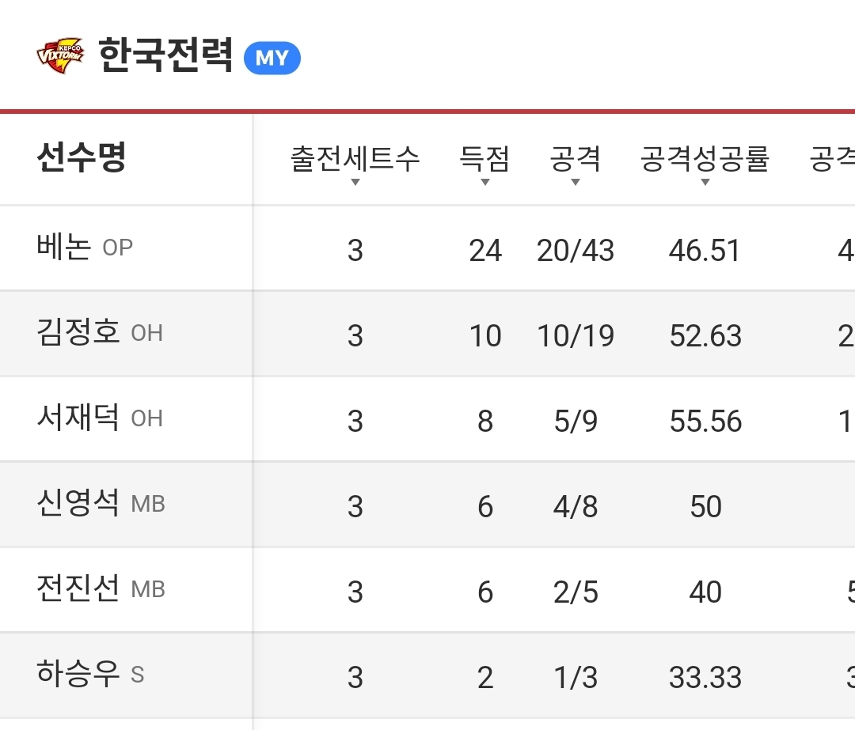Select player 서재덕 row name
Viewport: 855px width, 730px height.
(x=78, y=418)
